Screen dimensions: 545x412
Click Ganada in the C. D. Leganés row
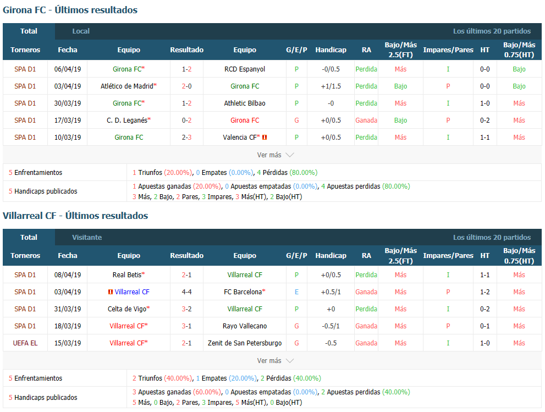(366, 120)
